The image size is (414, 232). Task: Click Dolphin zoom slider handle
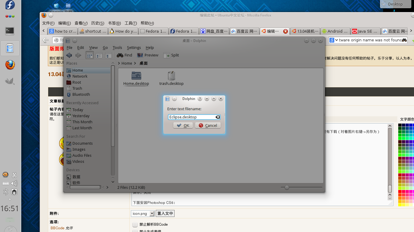[287, 188]
